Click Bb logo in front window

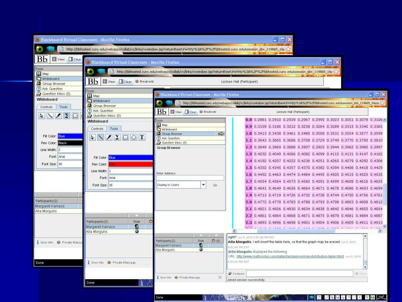point(161,112)
